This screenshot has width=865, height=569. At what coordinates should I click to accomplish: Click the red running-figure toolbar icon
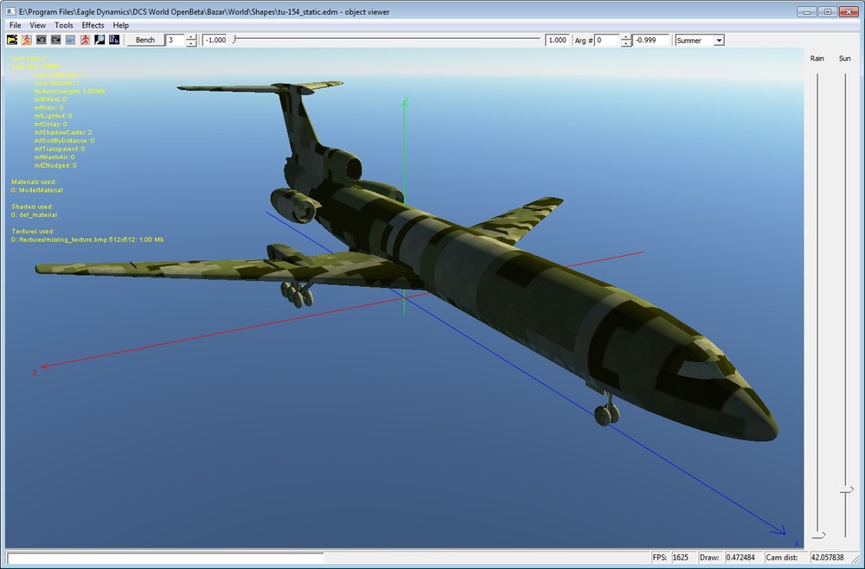[85, 40]
